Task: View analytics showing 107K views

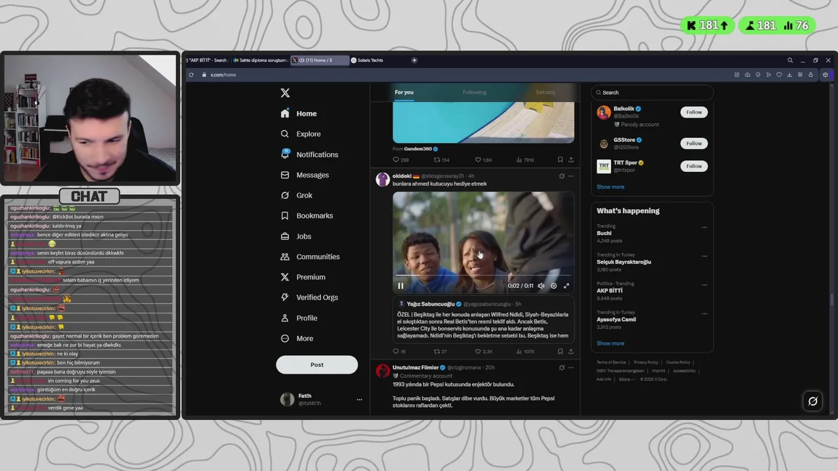Action: click(x=525, y=351)
